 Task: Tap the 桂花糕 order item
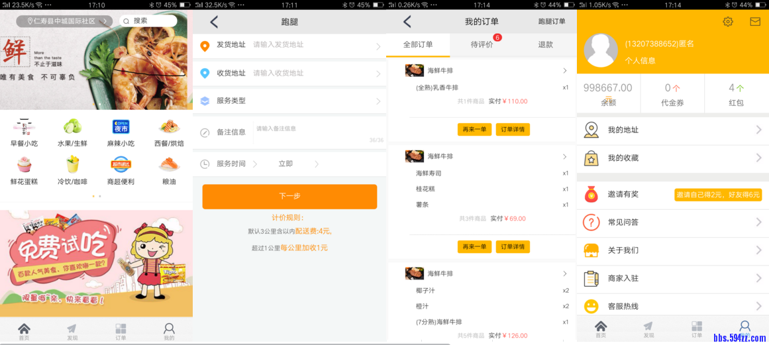pyautogui.click(x=425, y=189)
